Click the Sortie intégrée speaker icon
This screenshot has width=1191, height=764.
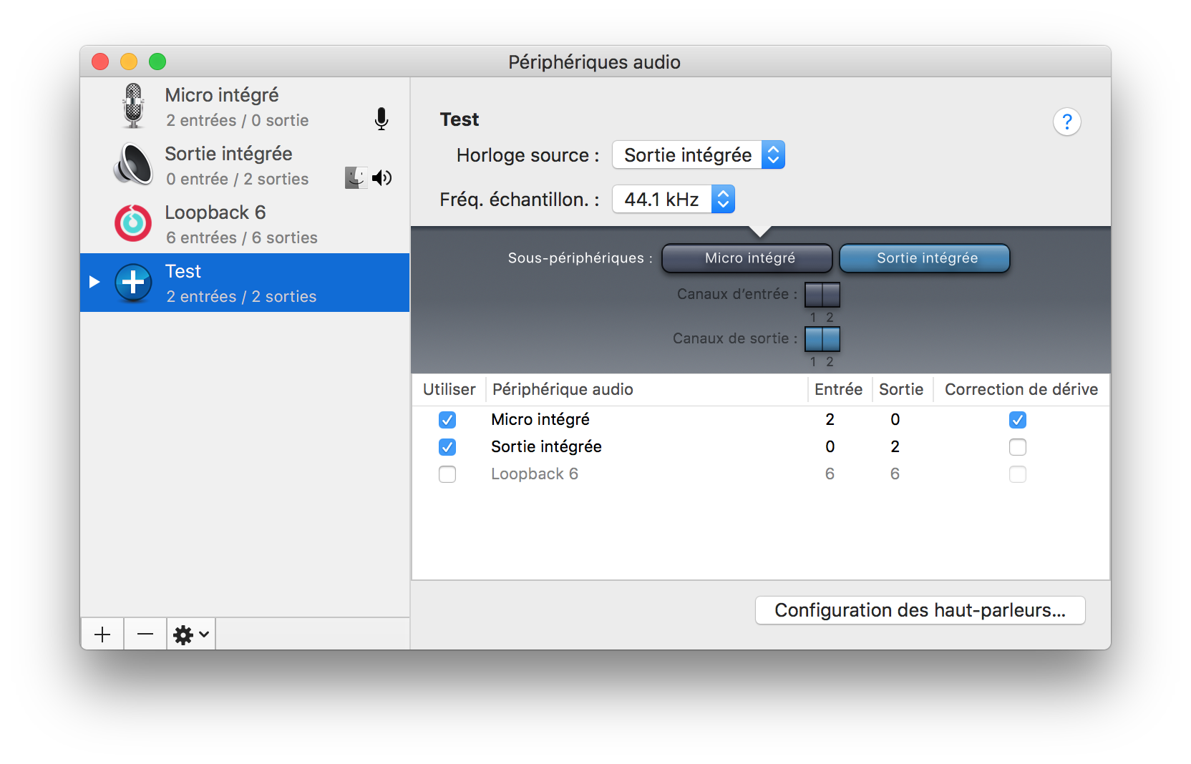point(133,165)
